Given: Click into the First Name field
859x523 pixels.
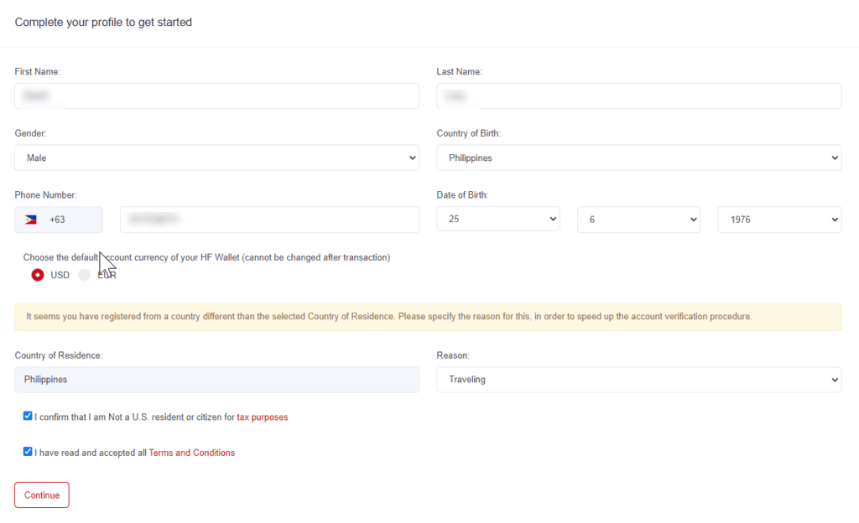Looking at the screenshot, I should click(x=217, y=96).
